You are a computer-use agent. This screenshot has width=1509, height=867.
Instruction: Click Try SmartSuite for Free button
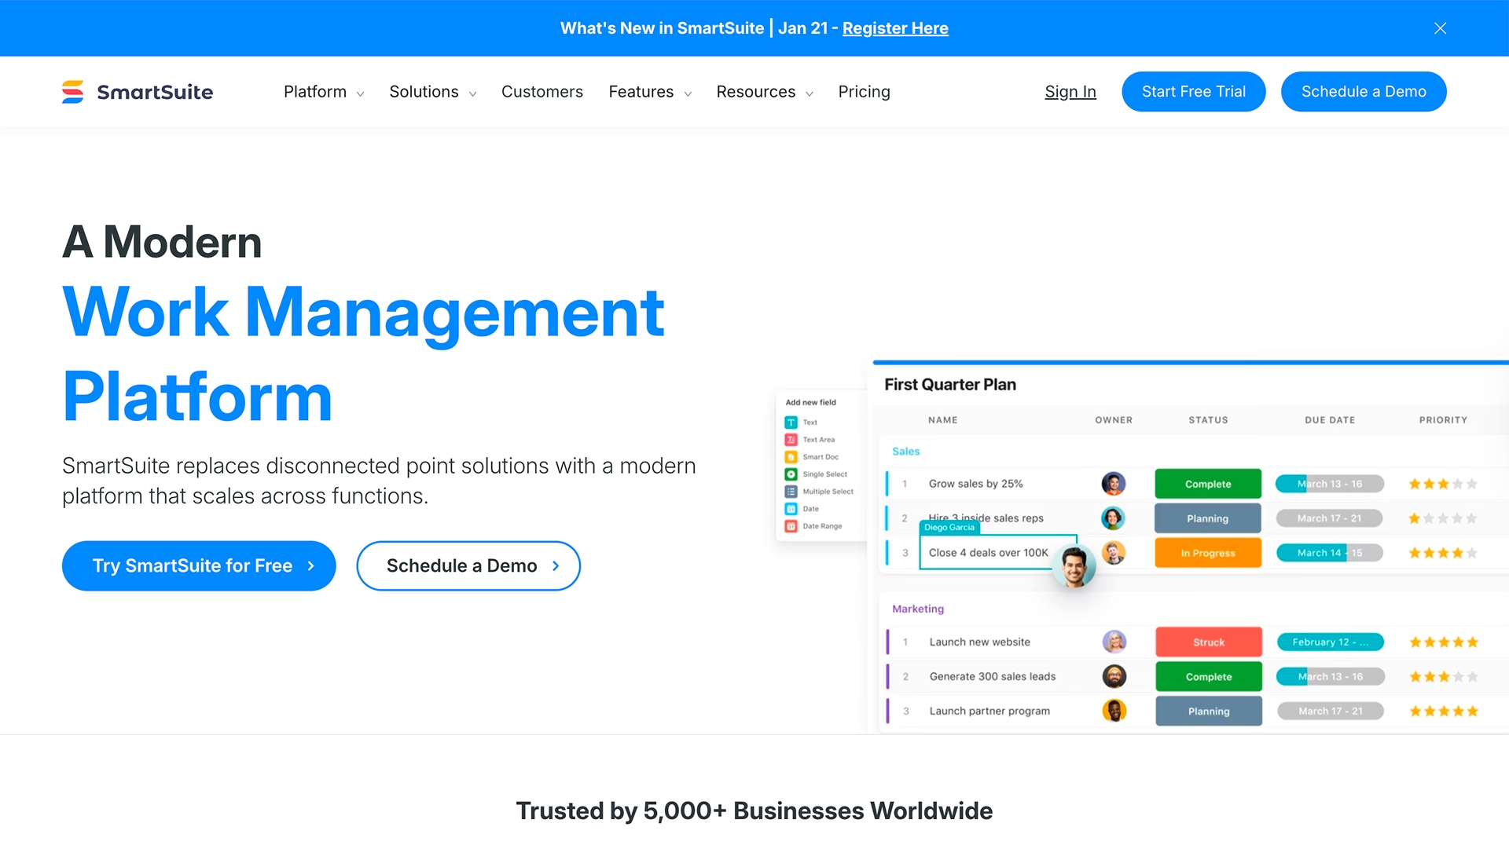(199, 565)
